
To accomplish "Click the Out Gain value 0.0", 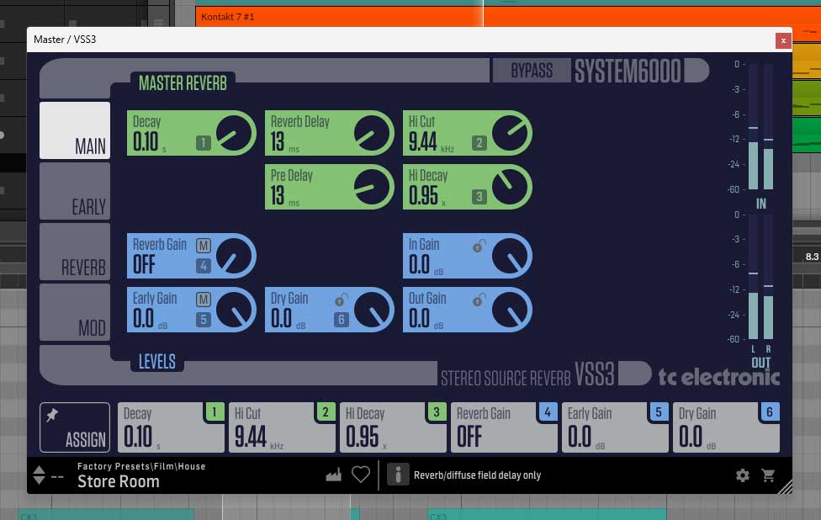I will point(419,319).
